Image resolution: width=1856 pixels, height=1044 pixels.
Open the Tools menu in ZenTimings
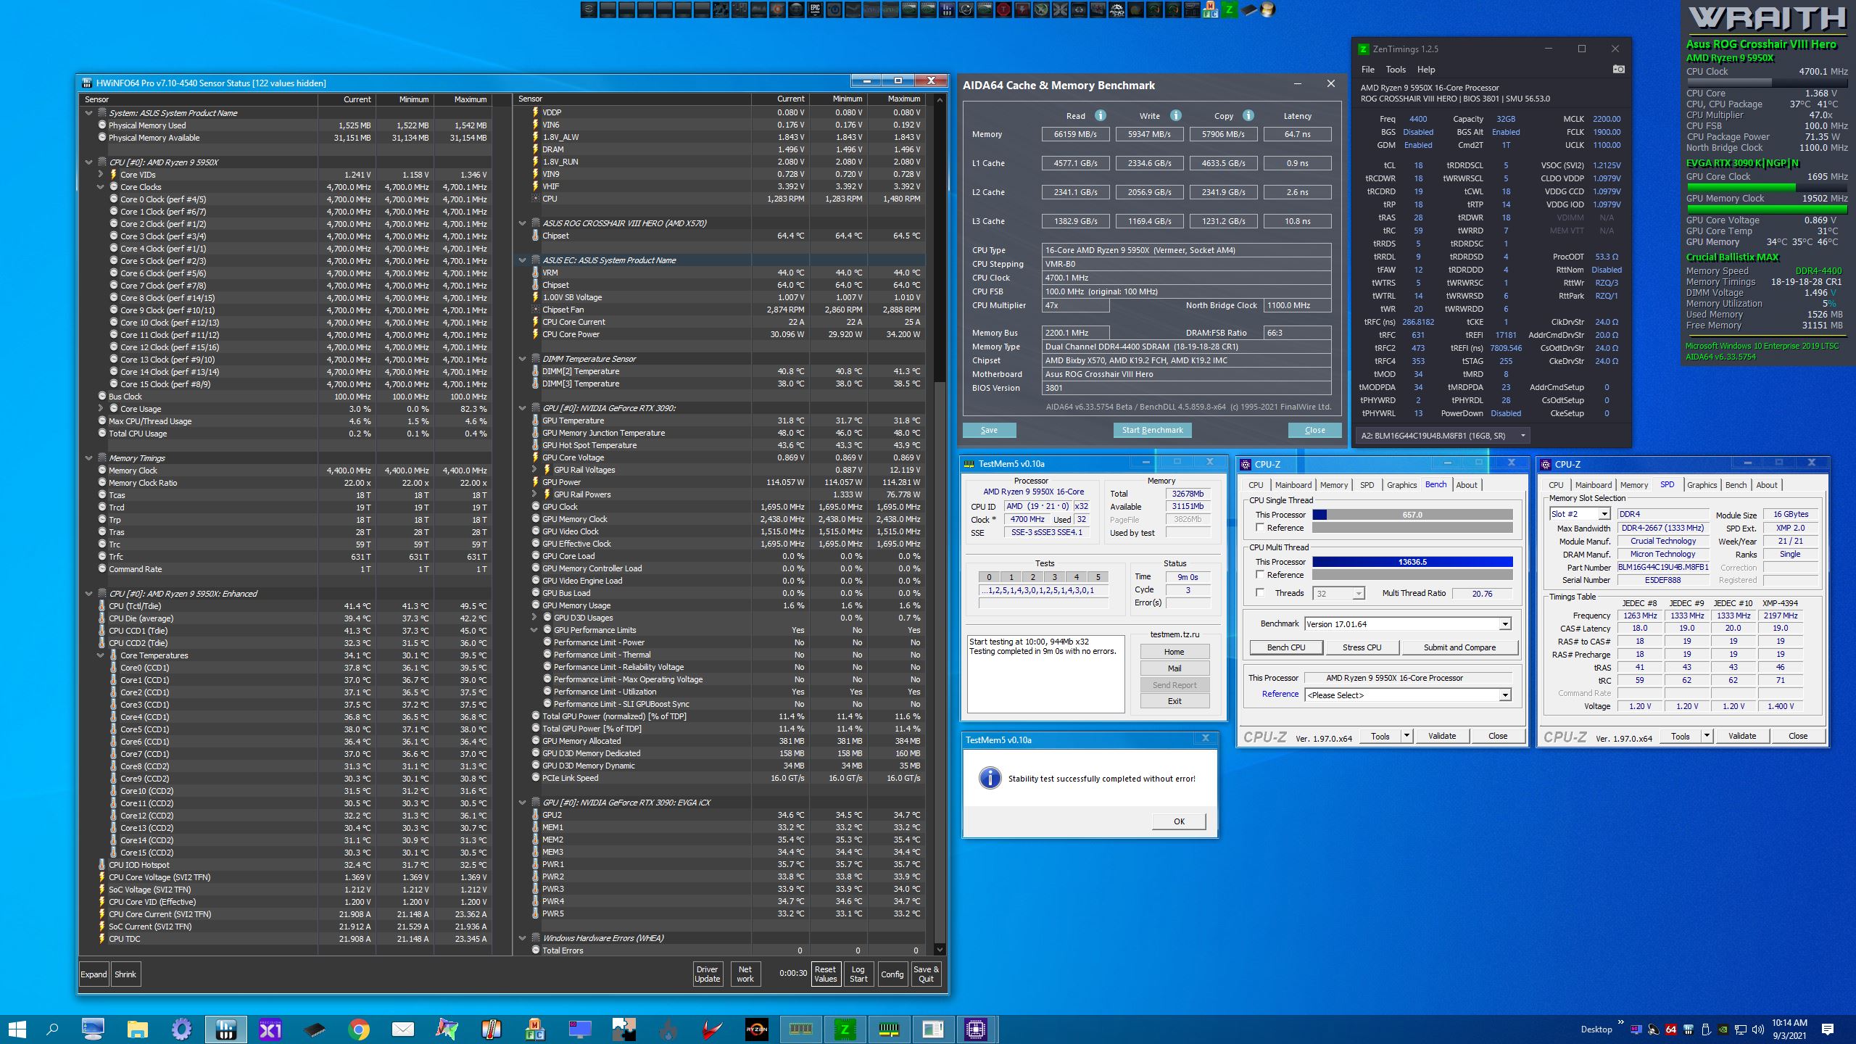(x=1395, y=70)
